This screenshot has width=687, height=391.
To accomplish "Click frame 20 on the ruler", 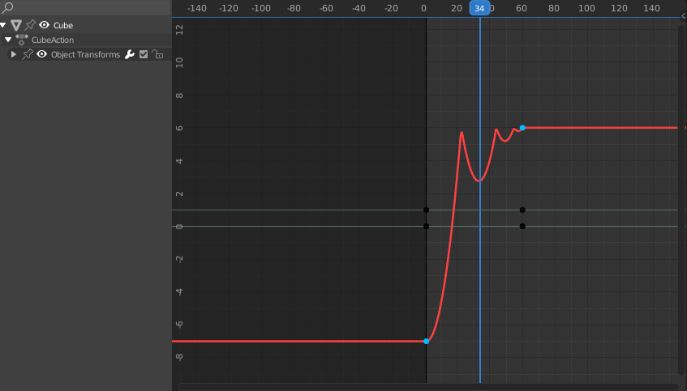I will (457, 8).
